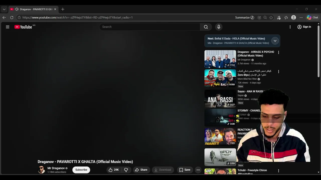Viewport: 321px width, 180px height.
Task: Open Copilot Chat sidebar
Action: click(x=312, y=17)
